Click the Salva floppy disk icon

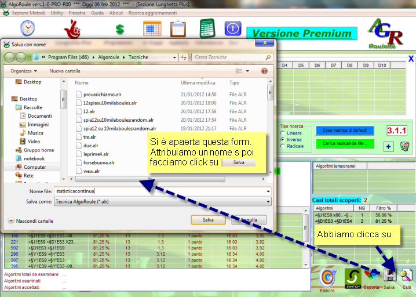click(389, 275)
